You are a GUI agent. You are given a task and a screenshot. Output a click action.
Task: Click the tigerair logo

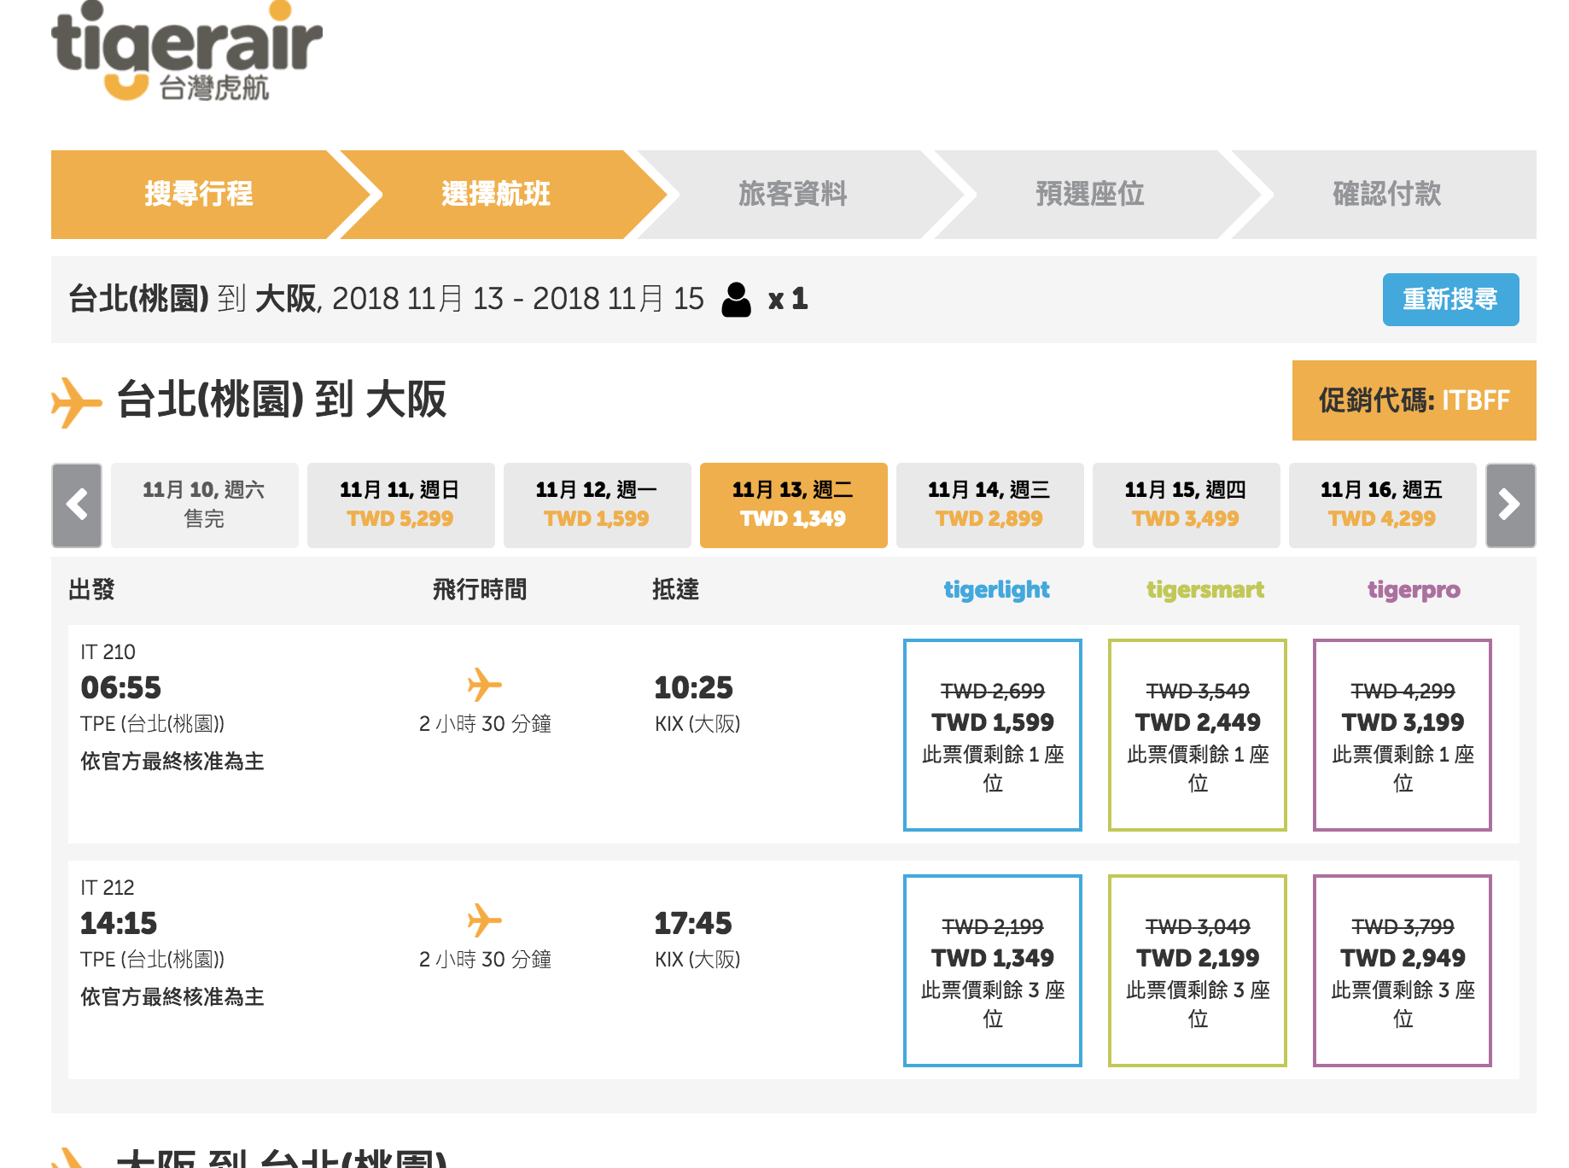pos(186,51)
